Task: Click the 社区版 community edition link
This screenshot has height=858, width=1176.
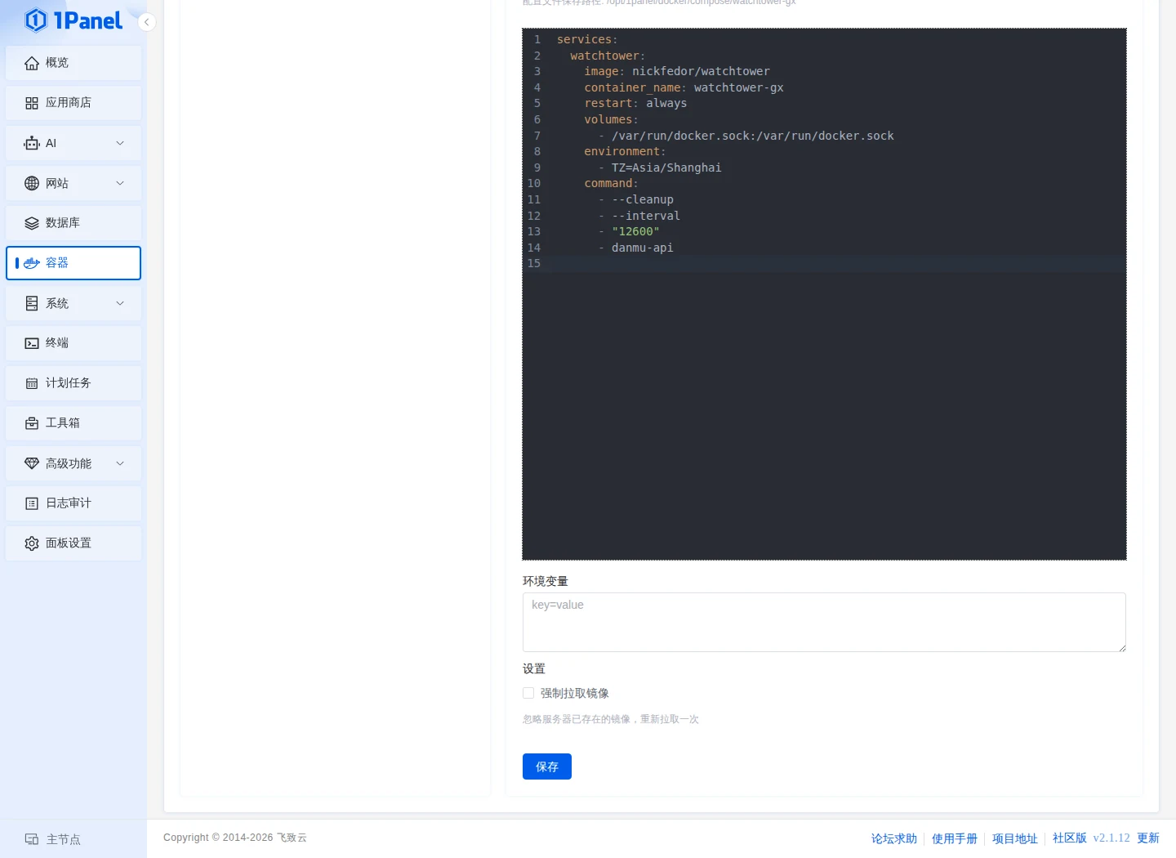Action: click(1070, 838)
